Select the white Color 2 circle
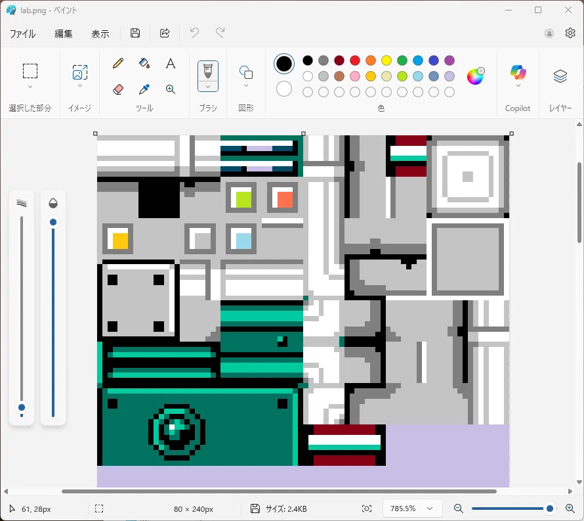The height and width of the screenshot is (521, 584). (x=284, y=89)
